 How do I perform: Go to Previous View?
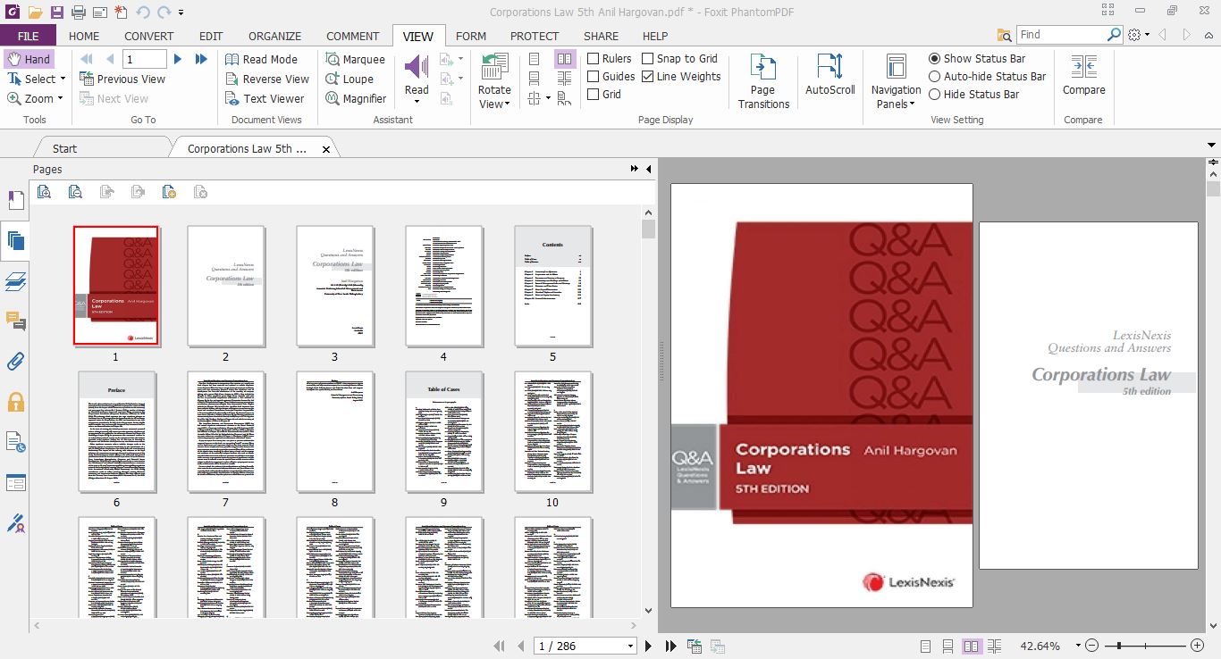pyautogui.click(x=122, y=79)
